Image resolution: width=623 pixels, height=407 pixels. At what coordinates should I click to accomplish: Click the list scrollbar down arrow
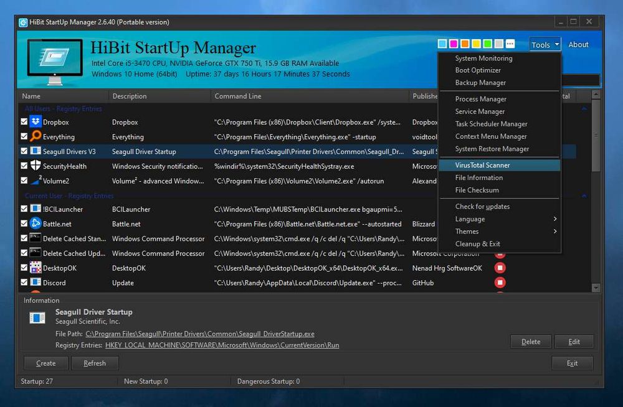pyautogui.click(x=596, y=288)
